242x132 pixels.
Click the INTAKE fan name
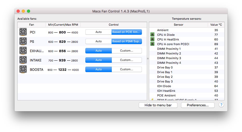coord(36,60)
